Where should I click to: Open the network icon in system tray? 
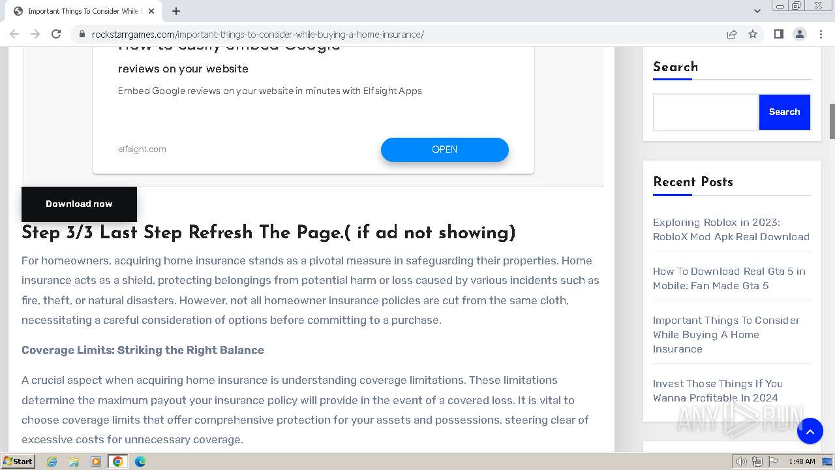(757, 462)
